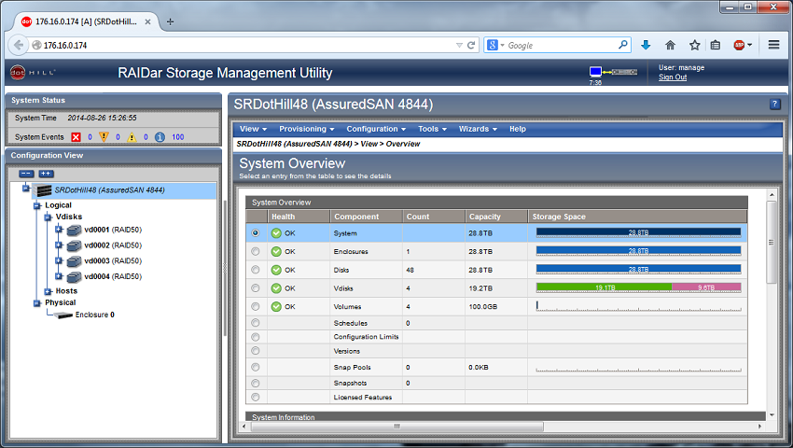Image resolution: width=793 pixels, height=448 pixels.
Task: Click the green 19.1TB Vdisks bar segment
Action: click(604, 287)
